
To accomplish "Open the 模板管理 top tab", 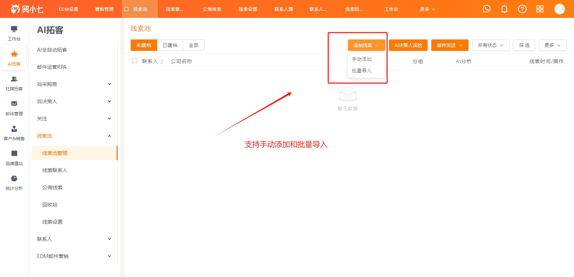I will (104, 9).
